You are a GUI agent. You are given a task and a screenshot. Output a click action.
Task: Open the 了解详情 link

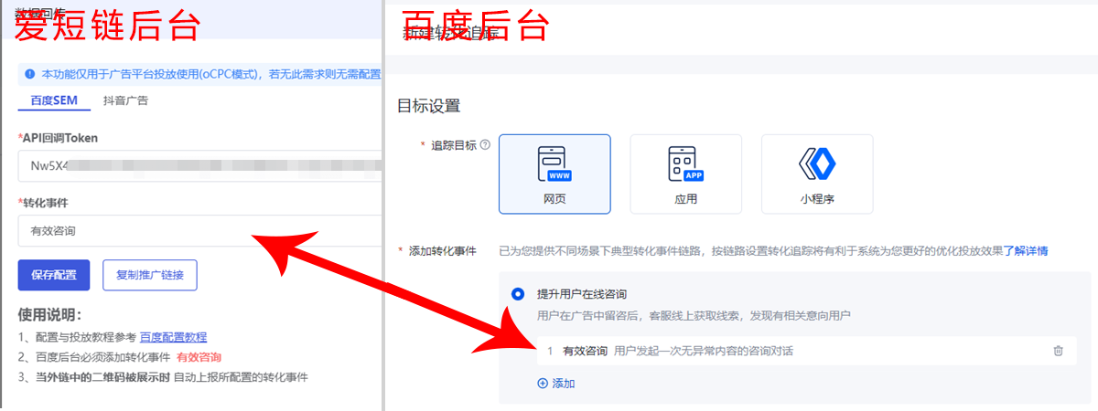coord(1026,250)
